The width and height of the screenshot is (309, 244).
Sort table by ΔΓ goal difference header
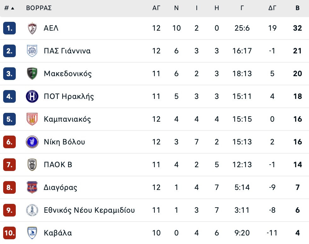[272, 8]
